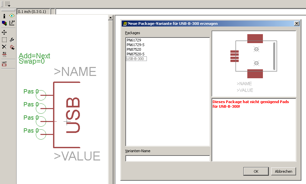Choose PN87520 package entry
This screenshot has height=184, width=306.
[x=134, y=49]
